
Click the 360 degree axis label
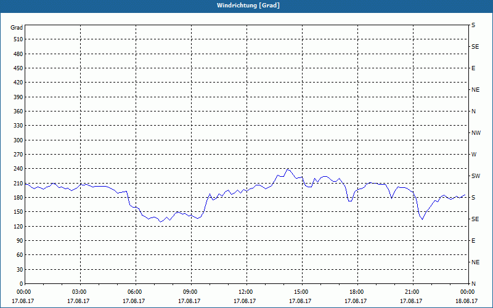click(18, 111)
